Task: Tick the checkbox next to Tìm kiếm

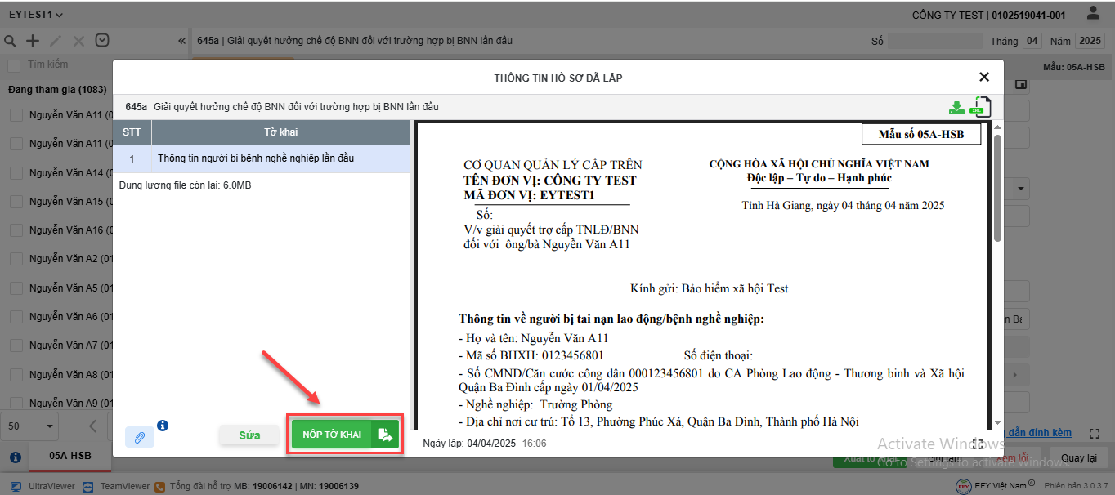Action: 14,65
